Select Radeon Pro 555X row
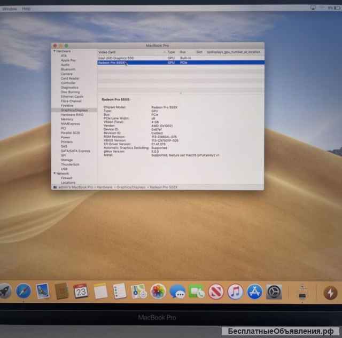 [181, 62]
